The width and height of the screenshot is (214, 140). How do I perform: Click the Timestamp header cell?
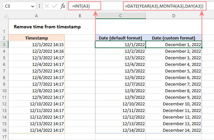(36, 38)
